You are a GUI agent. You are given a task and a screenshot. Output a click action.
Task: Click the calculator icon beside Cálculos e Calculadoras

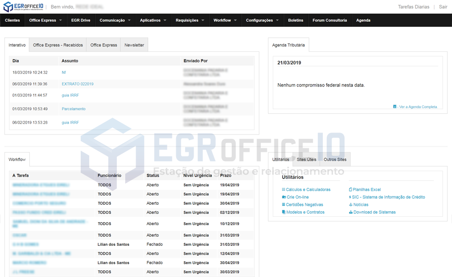point(283,189)
